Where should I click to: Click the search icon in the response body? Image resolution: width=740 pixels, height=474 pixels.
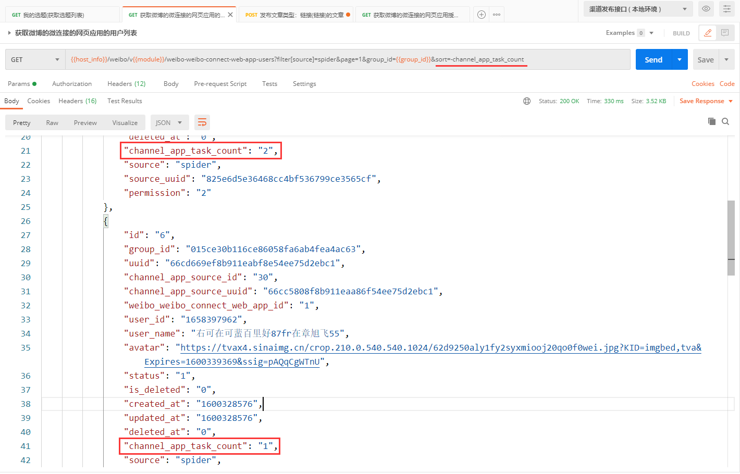(725, 121)
